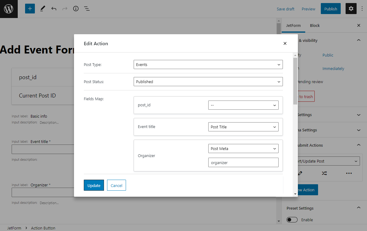The width and height of the screenshot is (367, 231).
Task: Open the List View outline icon
Action: tap(87, 9)
